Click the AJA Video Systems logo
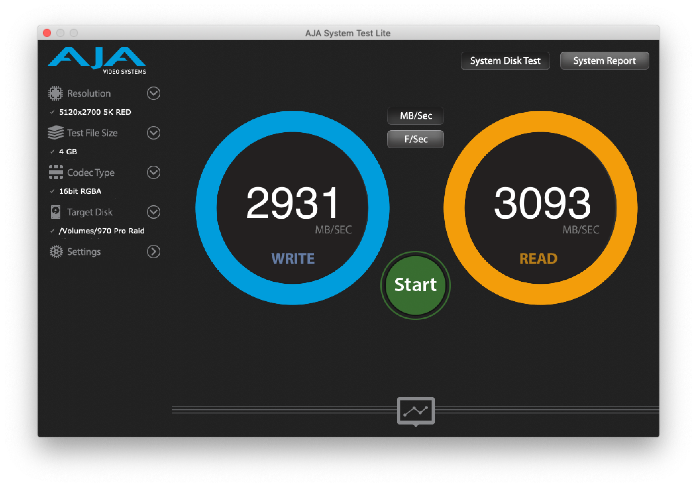The width and height of the screenshot is (697, 487). coord(97,60)
